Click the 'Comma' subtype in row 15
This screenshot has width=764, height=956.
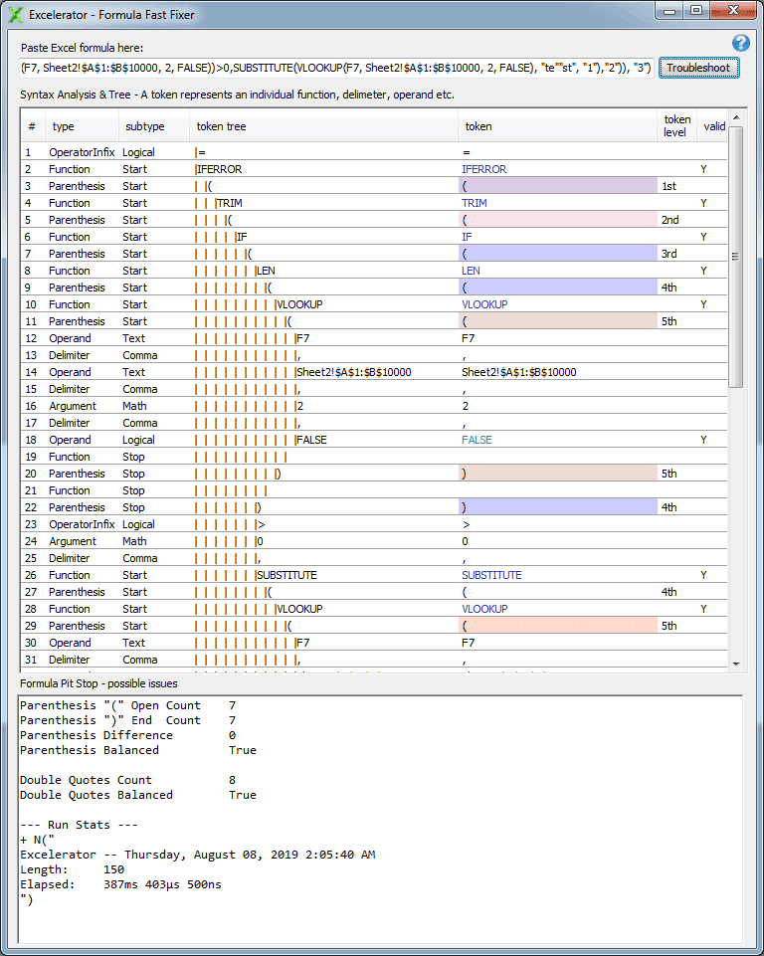click(140, 389)
